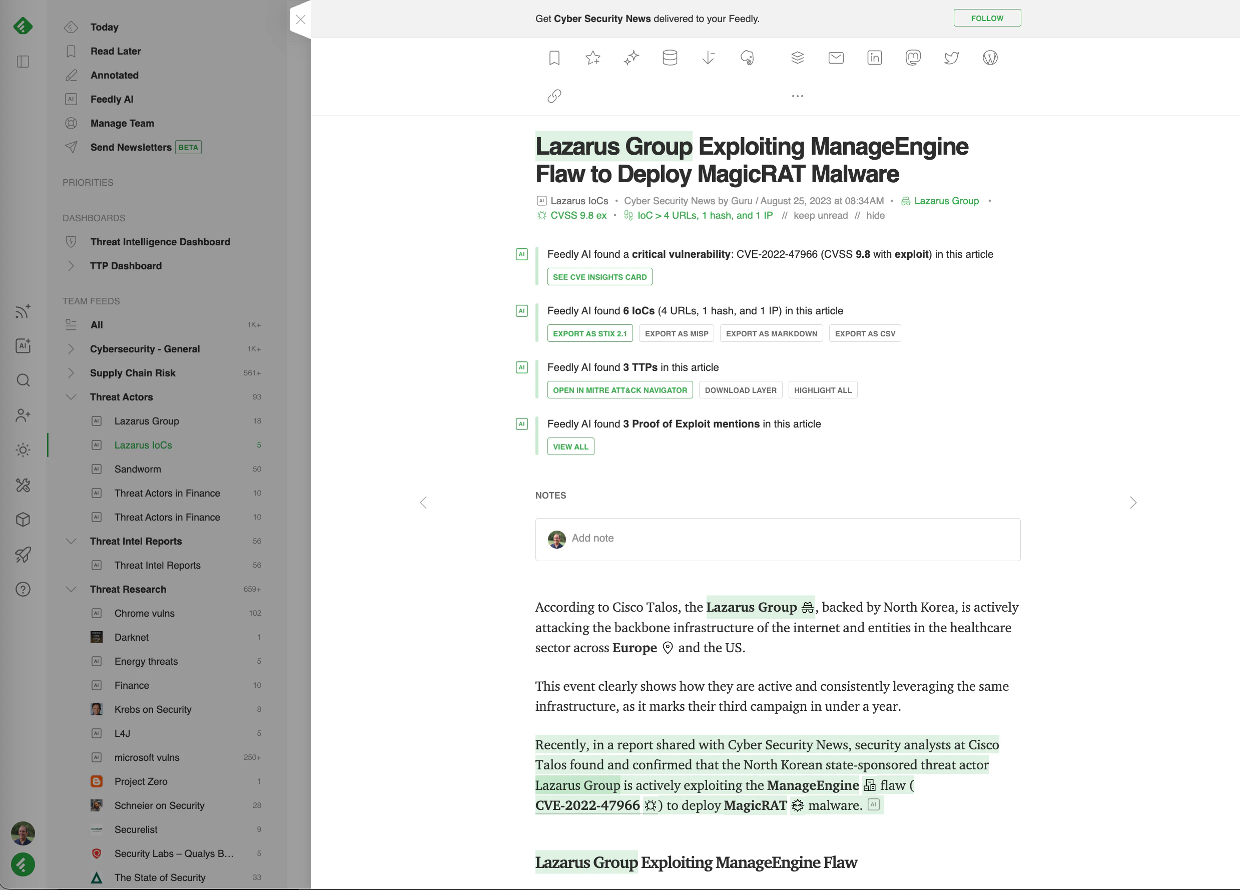
Task: Expand the TTP Dashboard section
Action: [x=71, y=266]
